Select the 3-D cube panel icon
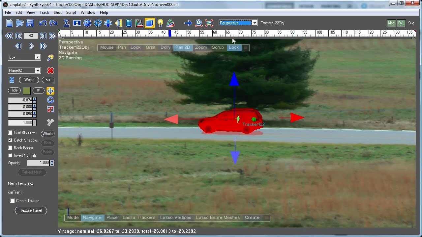Image resolution: width=422 pixels, height=237 pixels. click(x=150, y=23)
